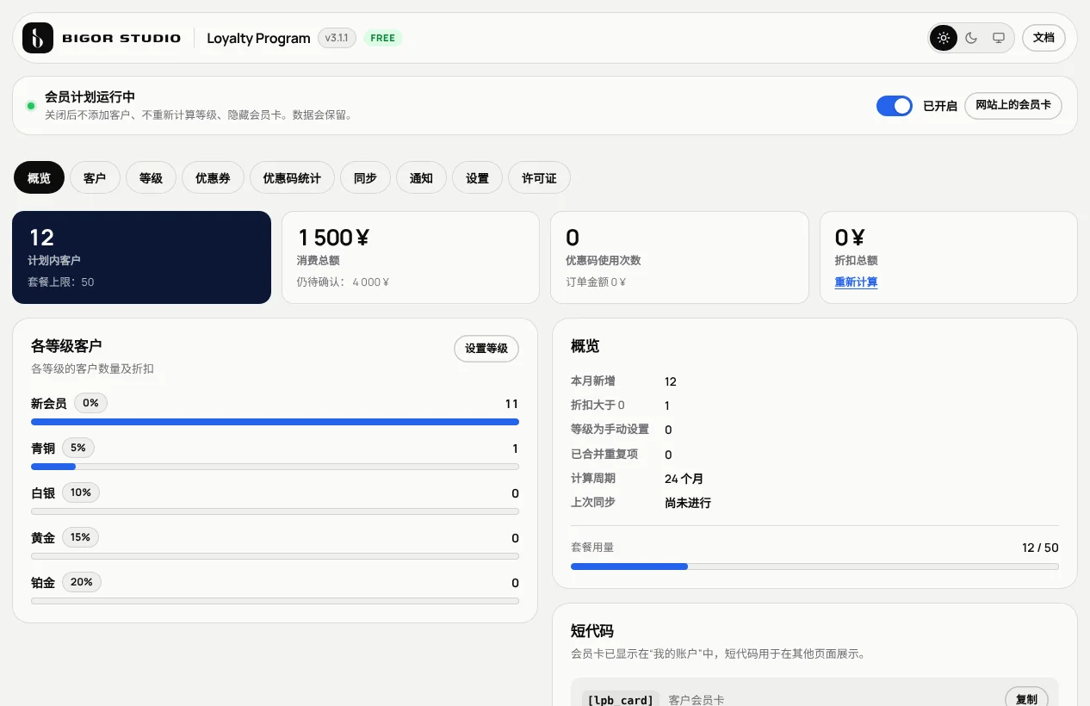This screenshot has height=706, width=1090.
Task: Select the 概览 tab
Action: click(x=39, y=178)
